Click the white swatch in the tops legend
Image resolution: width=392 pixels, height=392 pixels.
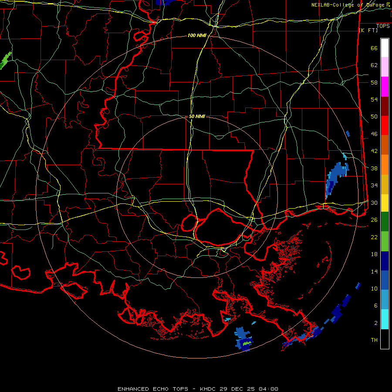click(x=385, y=48)
